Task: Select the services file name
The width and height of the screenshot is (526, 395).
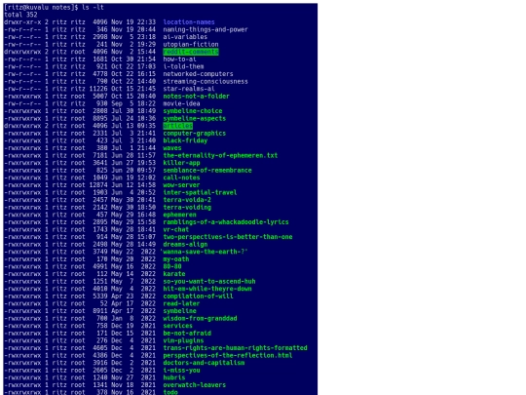Action: [x=178, y=326]
